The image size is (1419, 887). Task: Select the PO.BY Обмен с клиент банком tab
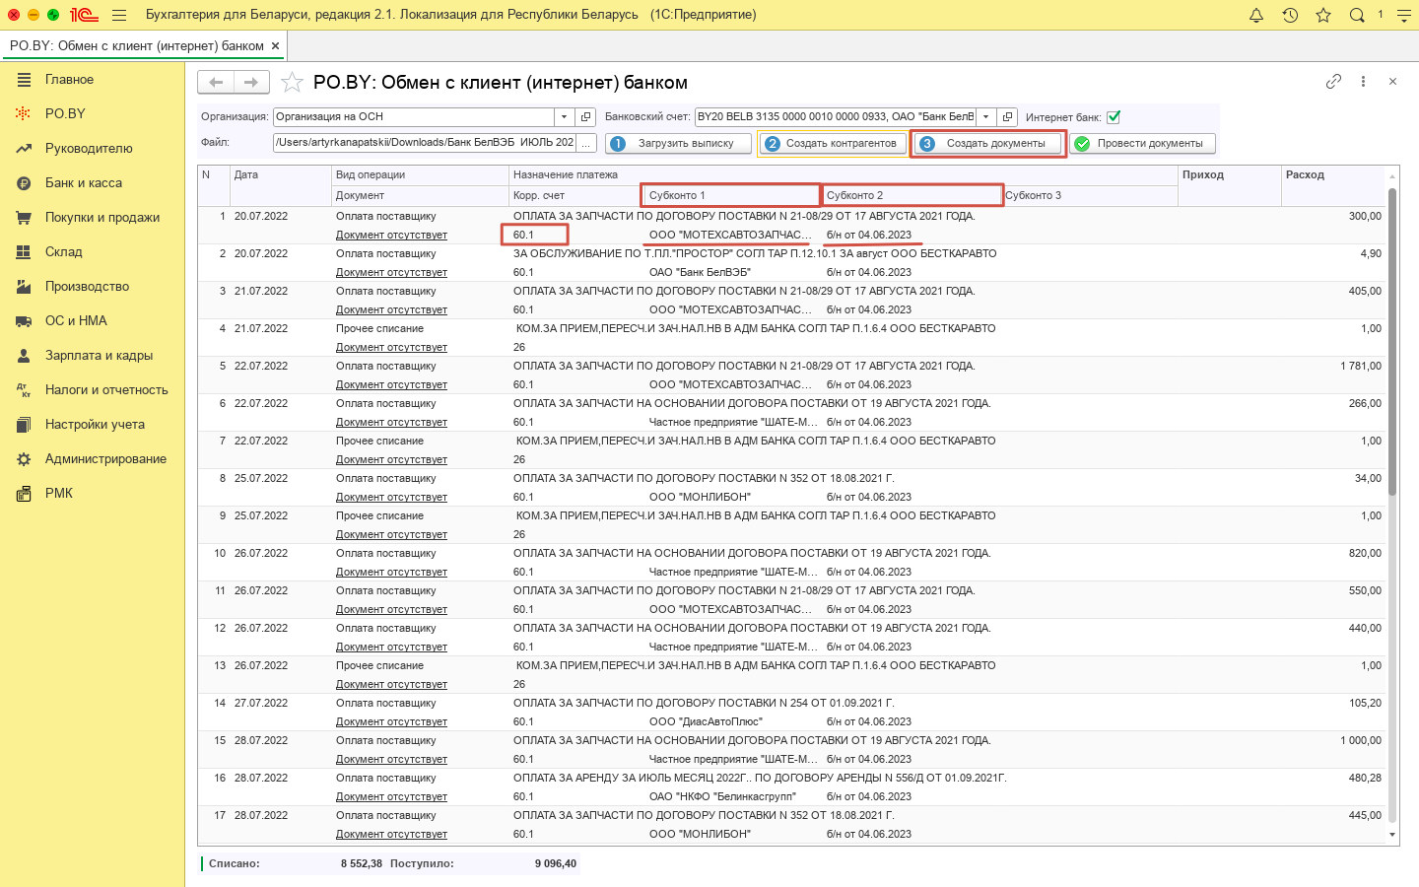(x=136, y=45)
